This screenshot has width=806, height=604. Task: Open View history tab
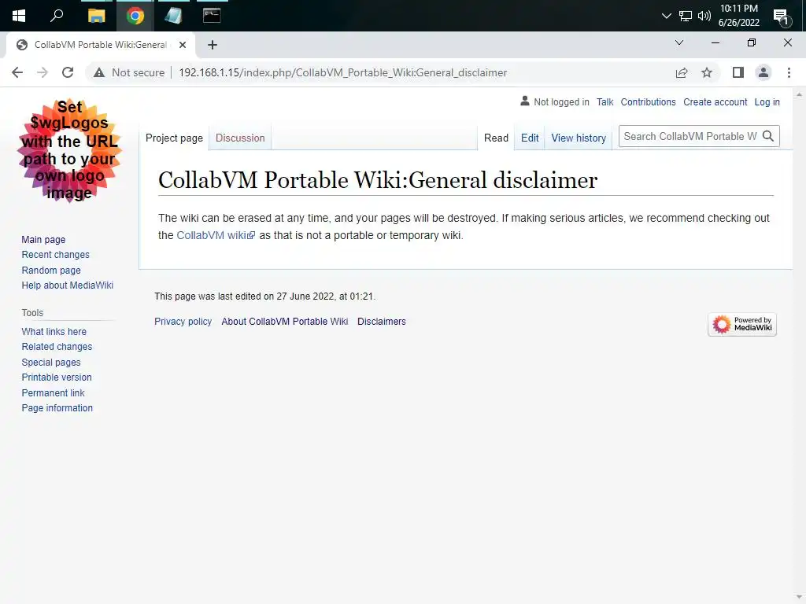tap(579, 138)
